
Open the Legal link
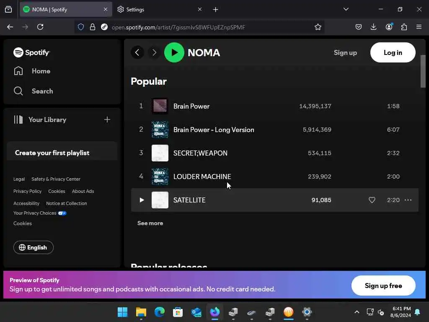(x=19, y=179)
